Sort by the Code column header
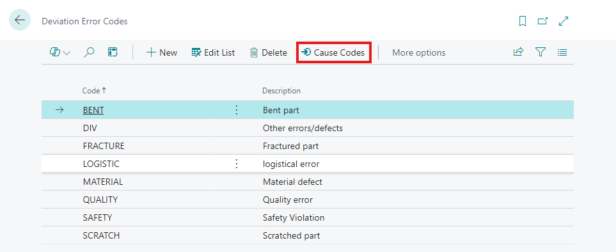Image resolution: width=616 pixels, height=252 pixels. coord(94,91)
